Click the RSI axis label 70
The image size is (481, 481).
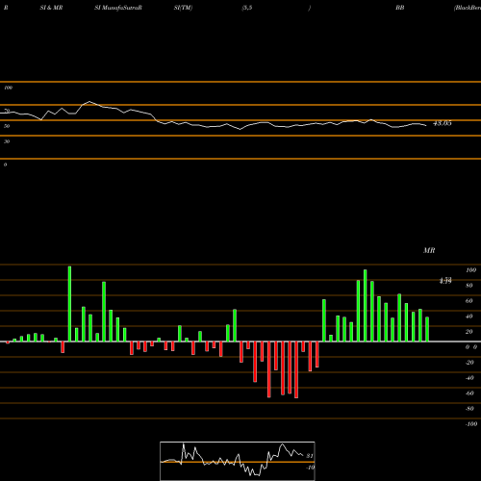pos(7,111)
